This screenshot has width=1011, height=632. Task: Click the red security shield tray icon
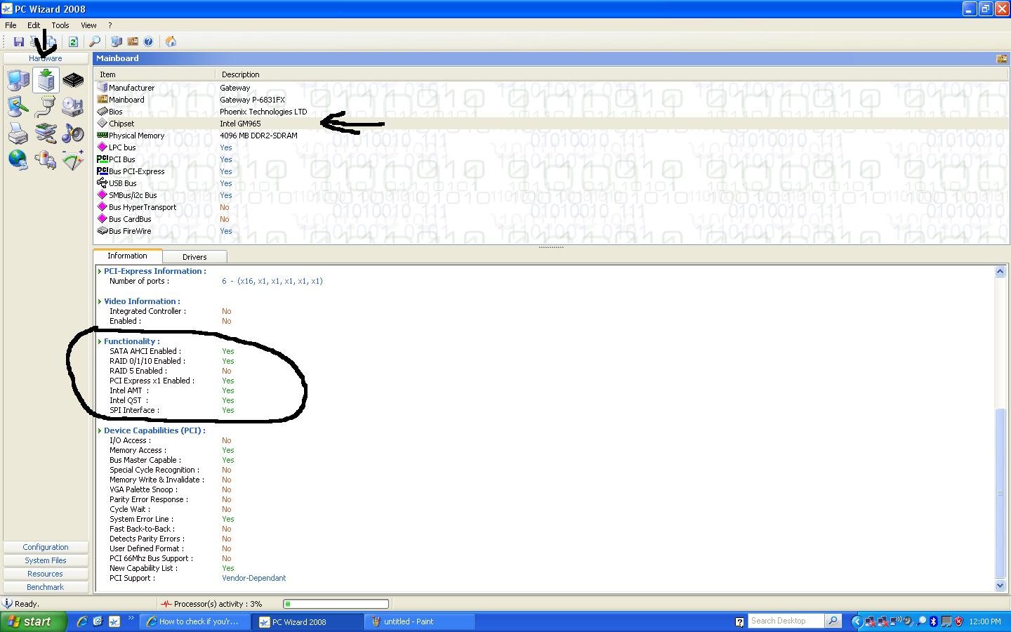point(958,621)
